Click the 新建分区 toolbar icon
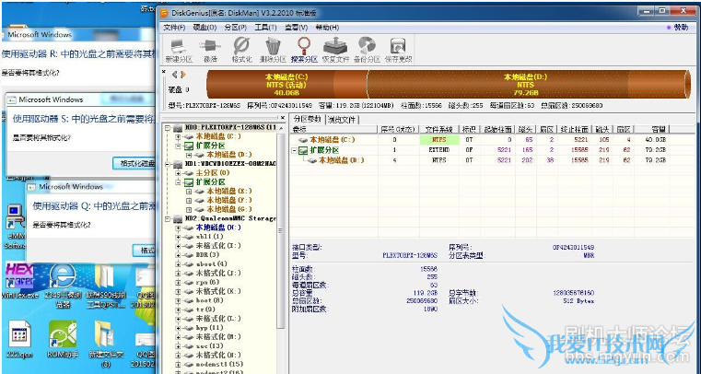Image resolution: width=701 pixels, height=374 pixels. pyautogui.click(x=178, y=48)
